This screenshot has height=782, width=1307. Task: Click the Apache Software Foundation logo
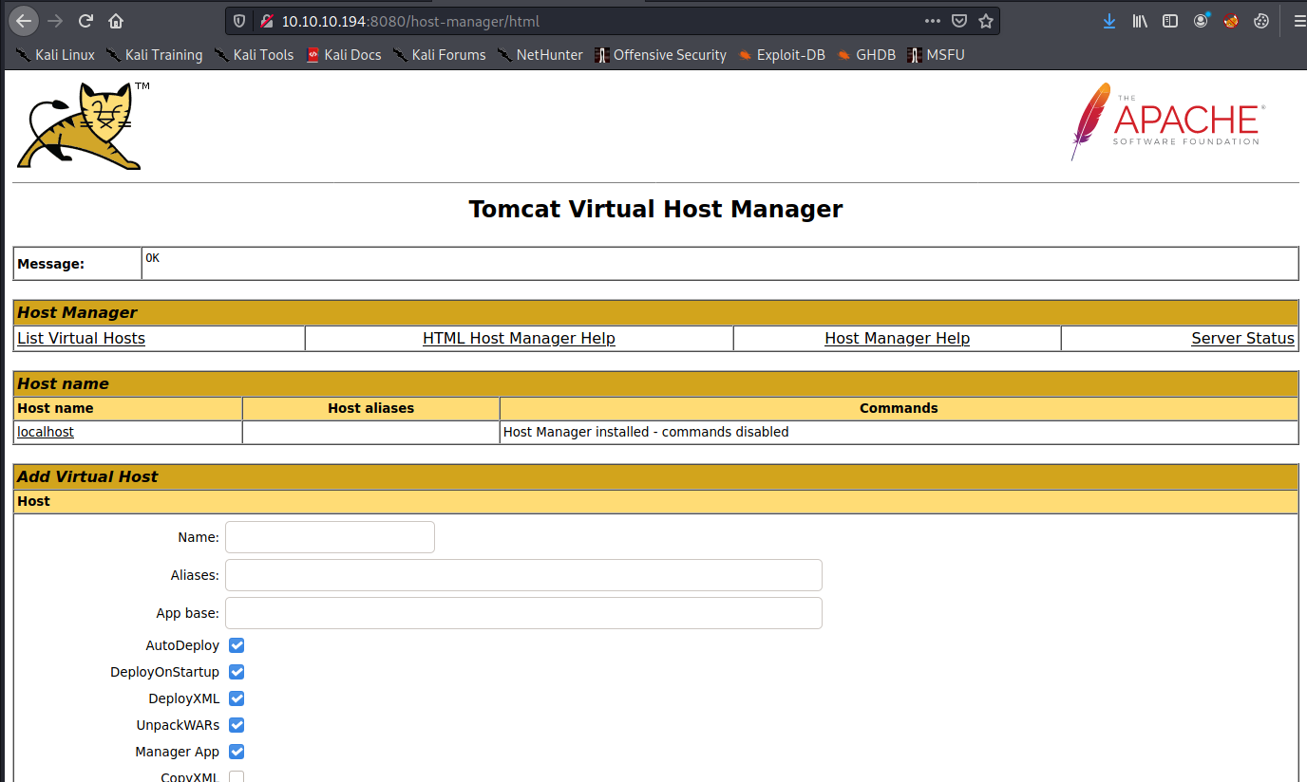click(1167, 121)
